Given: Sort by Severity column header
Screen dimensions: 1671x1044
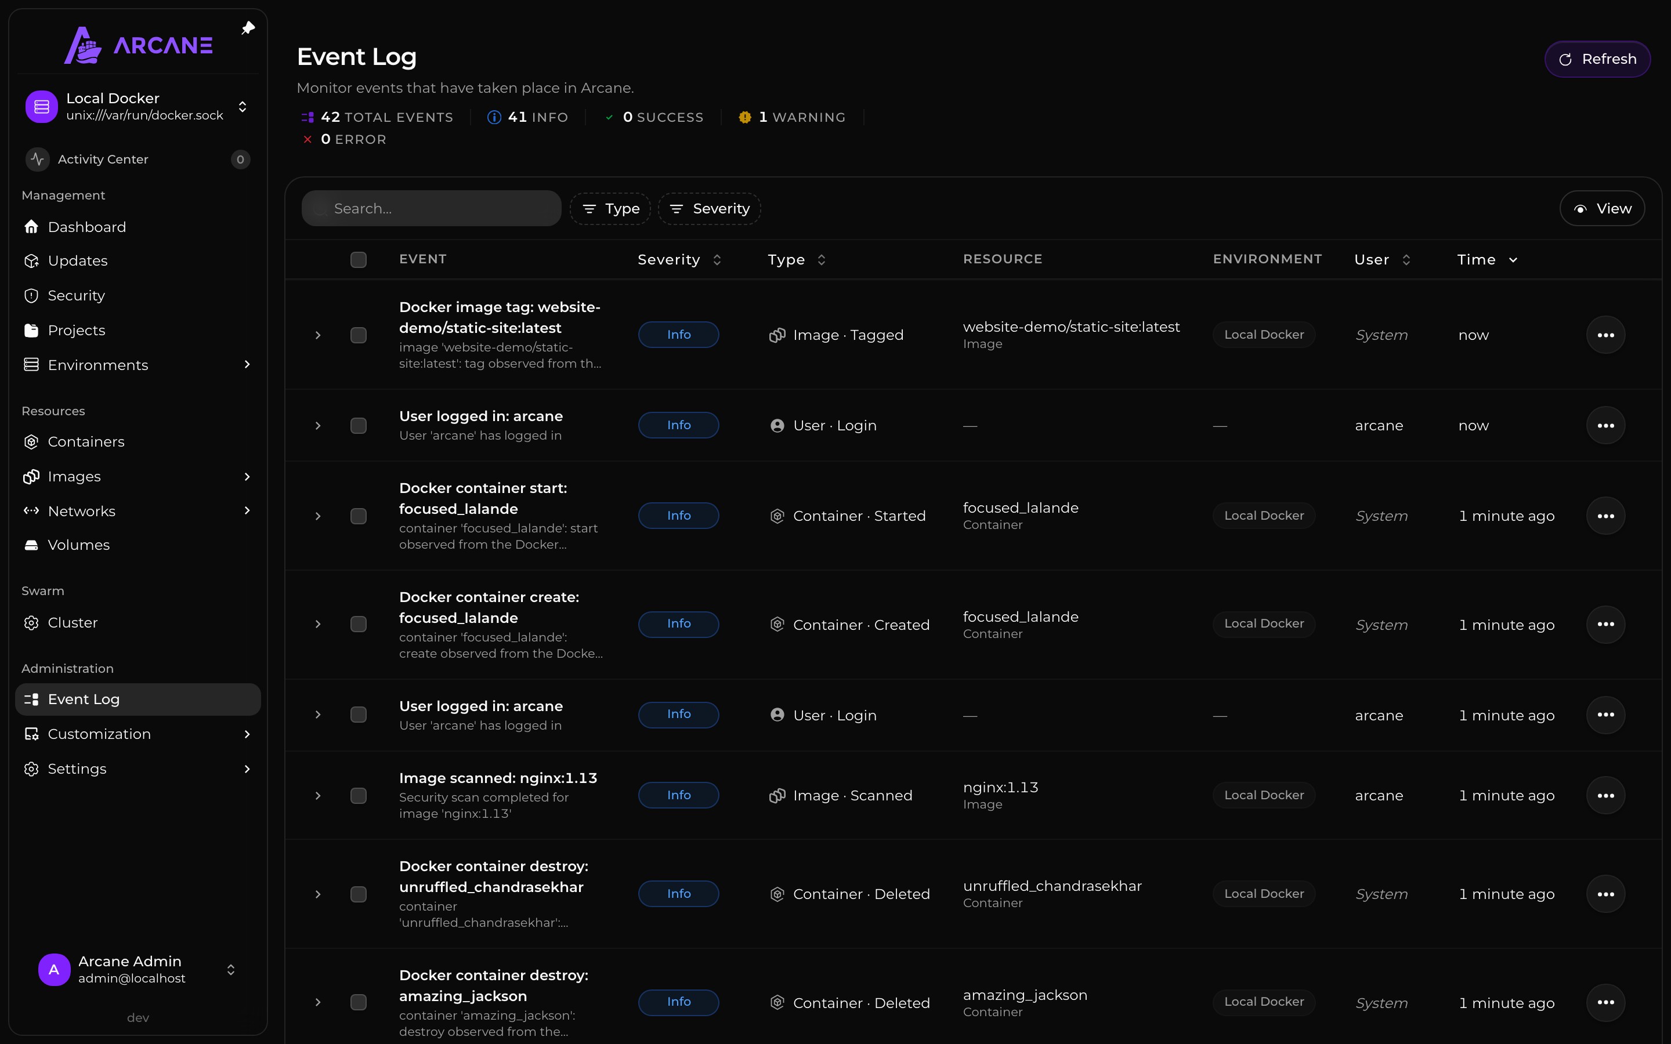Looking at the screenshot, I should (679, 260).
